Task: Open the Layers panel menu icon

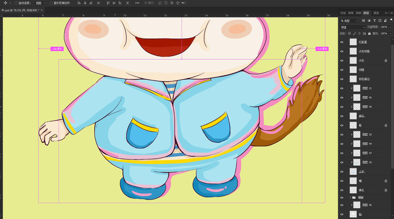Action: click(x=391, y=13)
